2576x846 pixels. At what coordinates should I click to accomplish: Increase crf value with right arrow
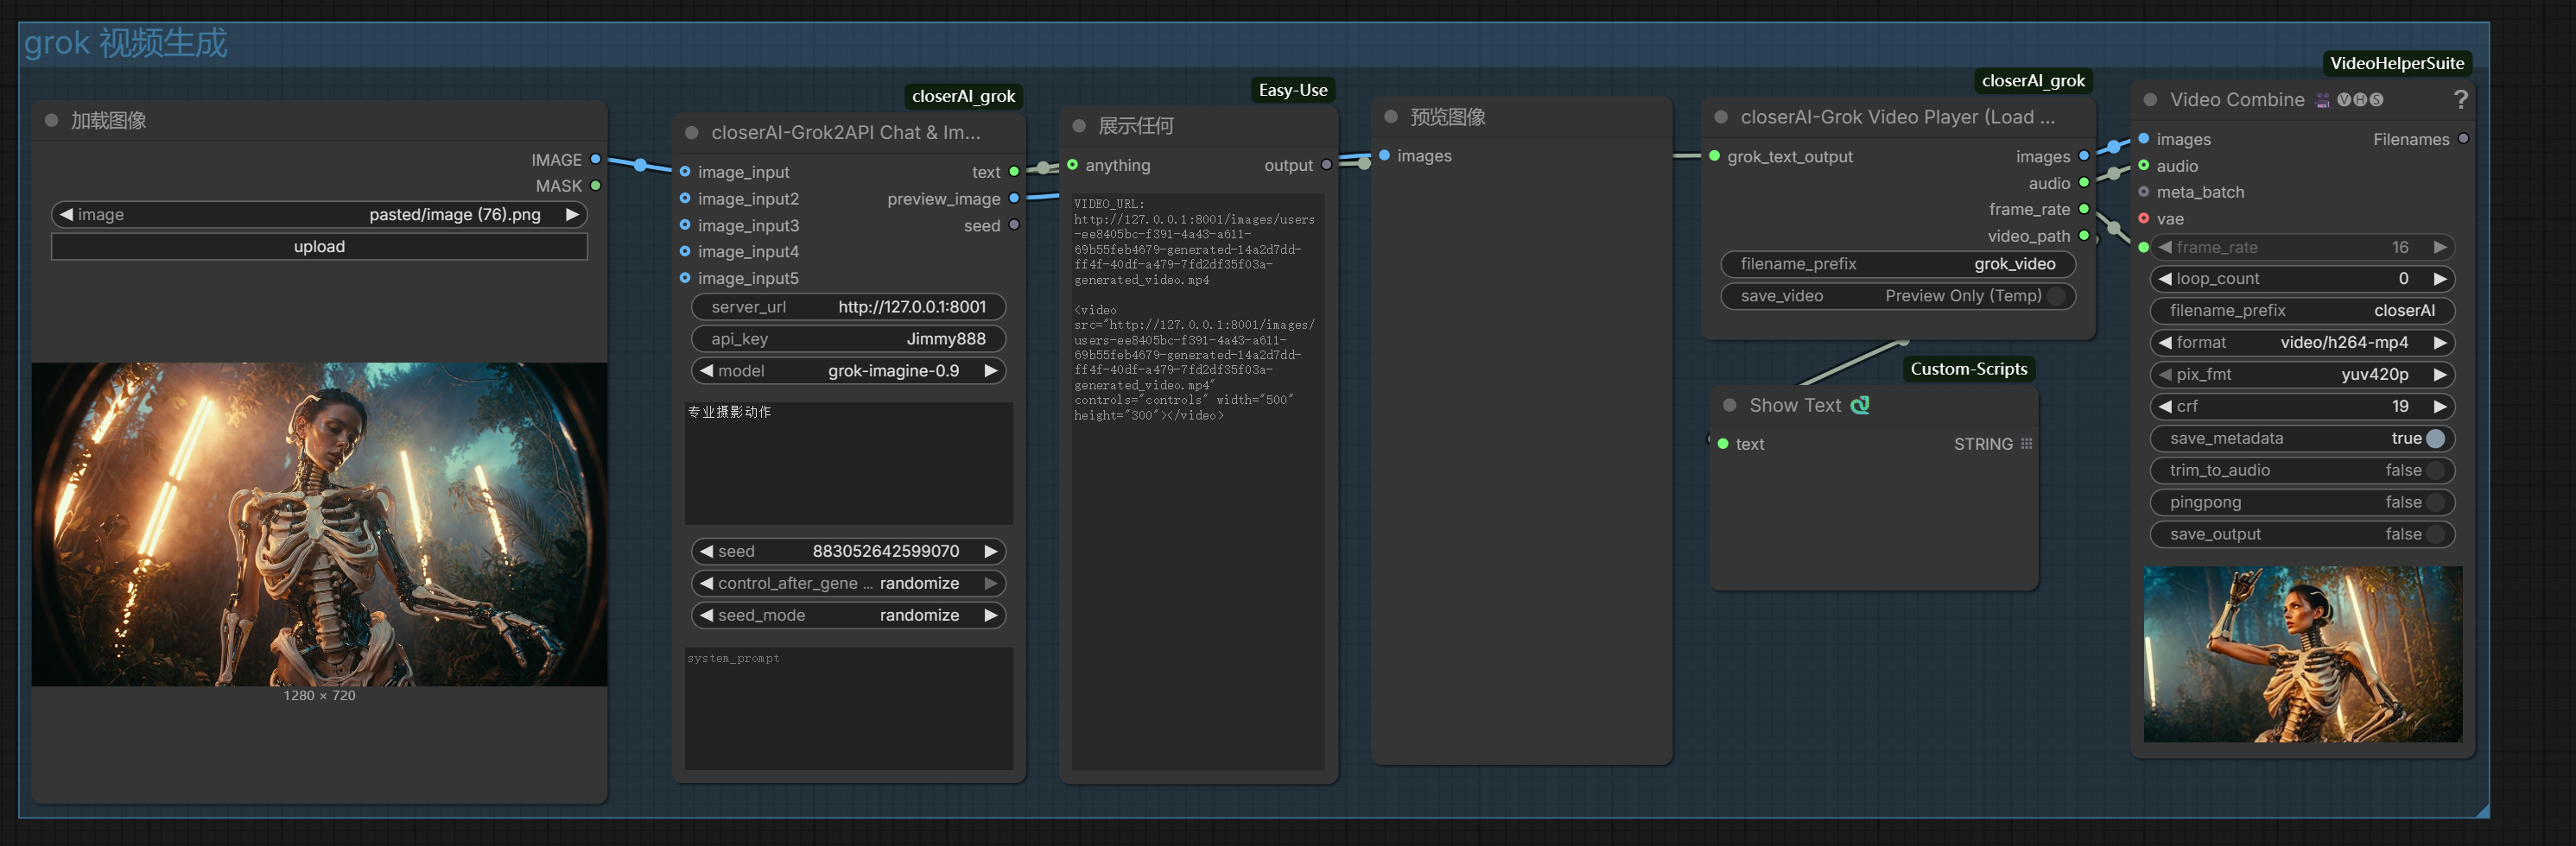[x=2440, y=407]
